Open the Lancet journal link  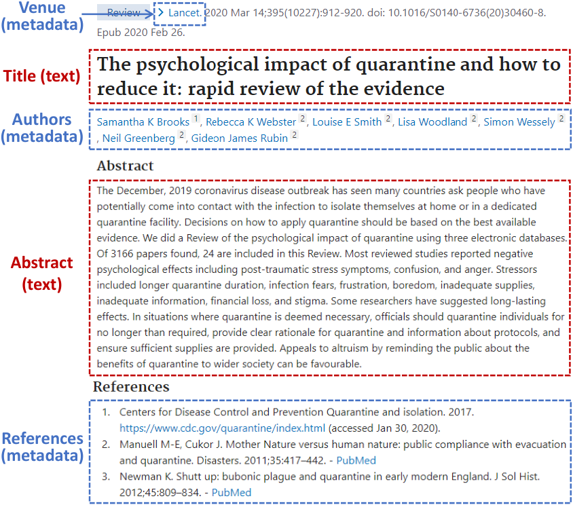185,13
